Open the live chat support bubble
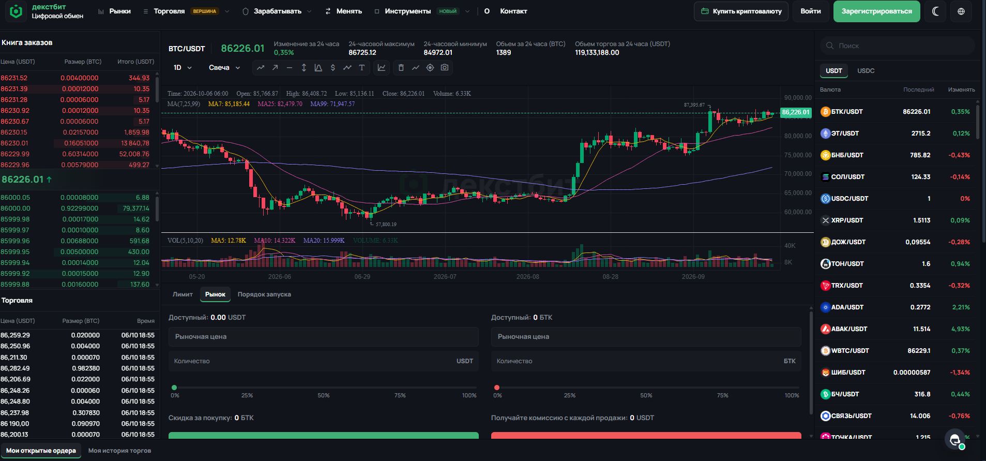Viewport: 986px width, 461px height. point(955,439)
